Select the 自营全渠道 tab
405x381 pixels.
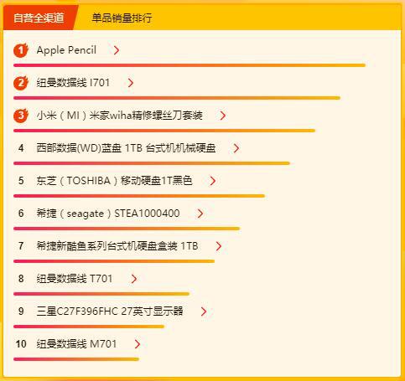[x=39, y=18]
